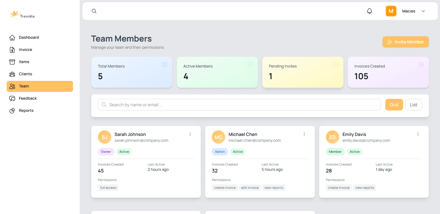Click the search magnifier icon in top bar
Image resolution: width=440 pixels, height=214 pixels.
[94, 11]
